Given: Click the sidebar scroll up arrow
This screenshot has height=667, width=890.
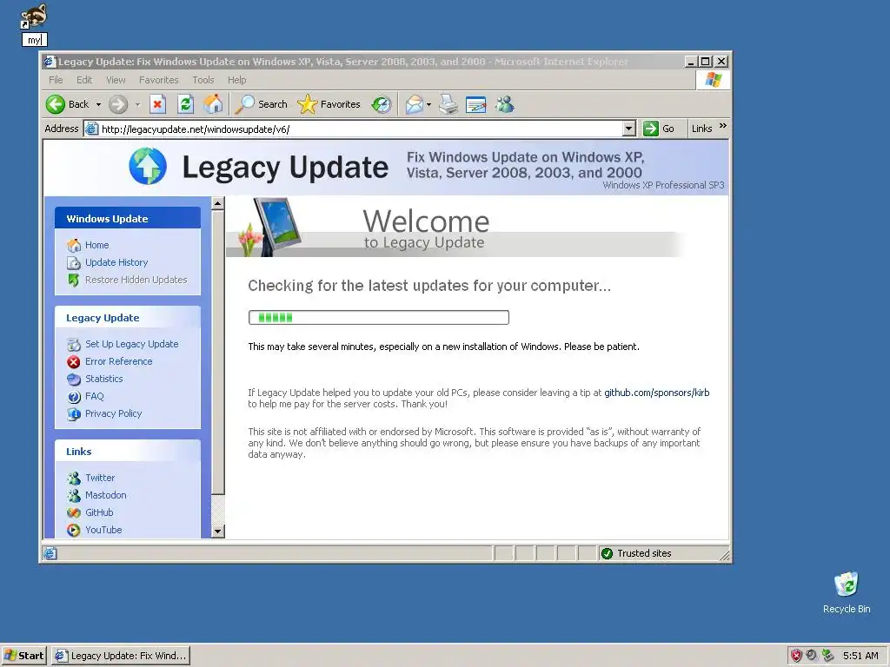Looking at the screenshot, I should (218, 203).
